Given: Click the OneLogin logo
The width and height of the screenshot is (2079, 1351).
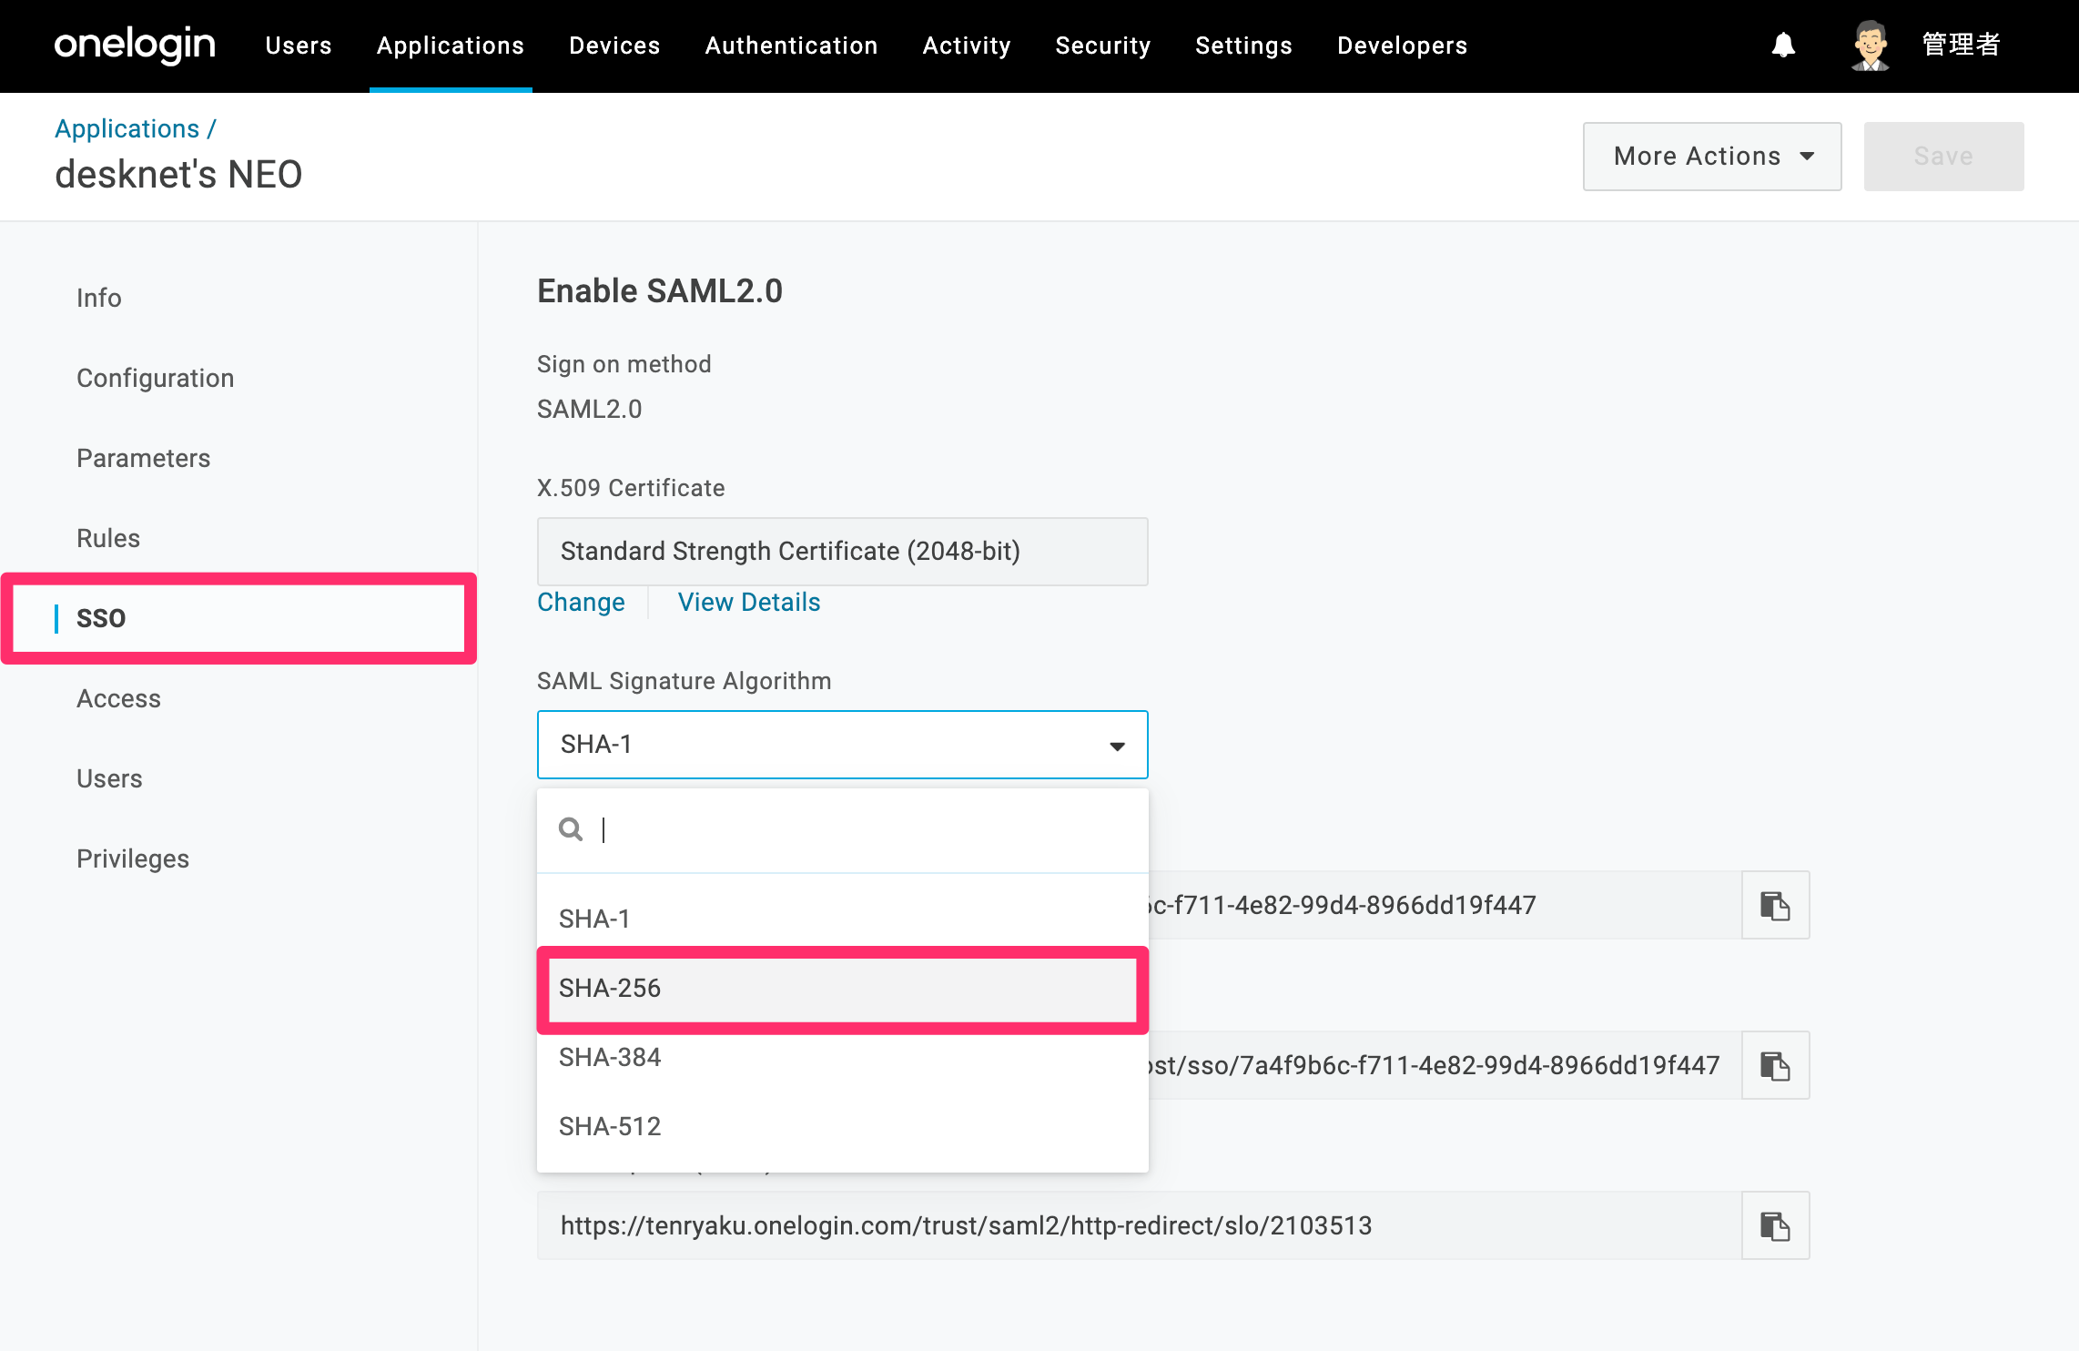Looking at the screenshot, I should (135, 46).
